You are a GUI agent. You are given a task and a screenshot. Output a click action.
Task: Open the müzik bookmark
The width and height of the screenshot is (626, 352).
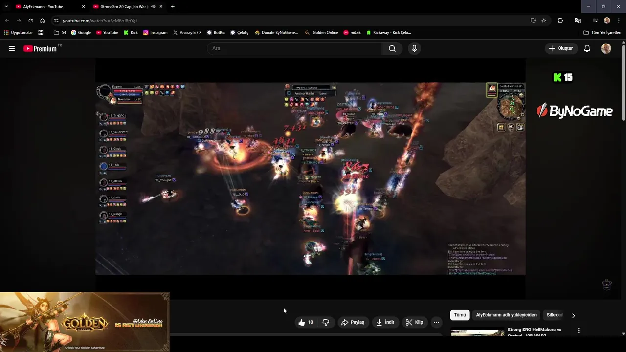point(352,33)
